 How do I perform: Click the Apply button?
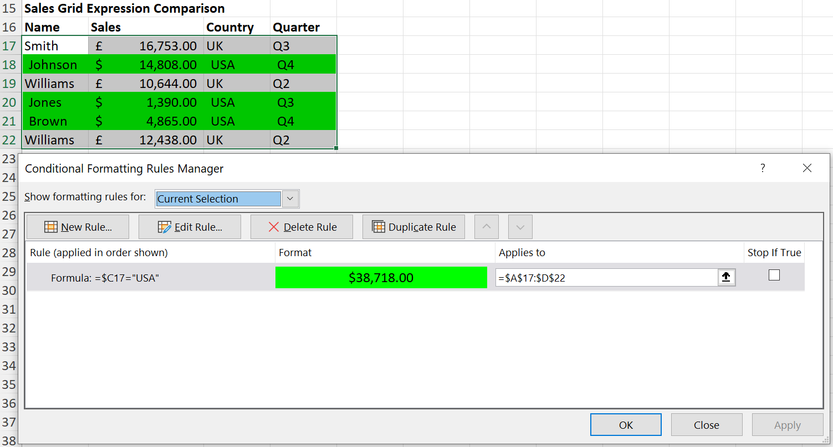788,424
